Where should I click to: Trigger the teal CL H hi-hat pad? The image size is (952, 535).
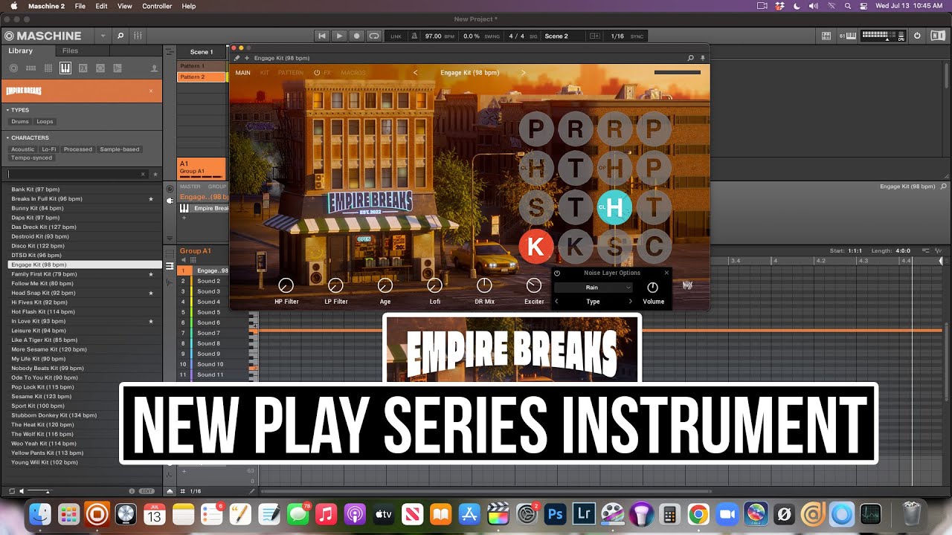tap(614, 207)
